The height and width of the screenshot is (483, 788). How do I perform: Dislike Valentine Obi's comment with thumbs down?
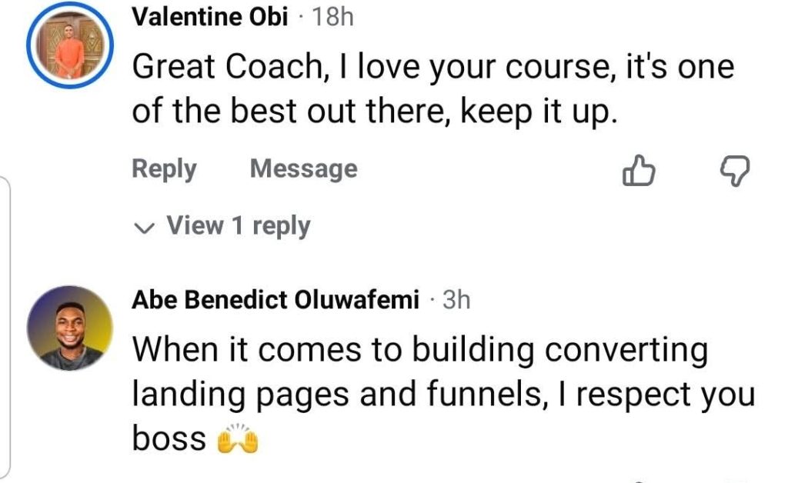[735, 171]
